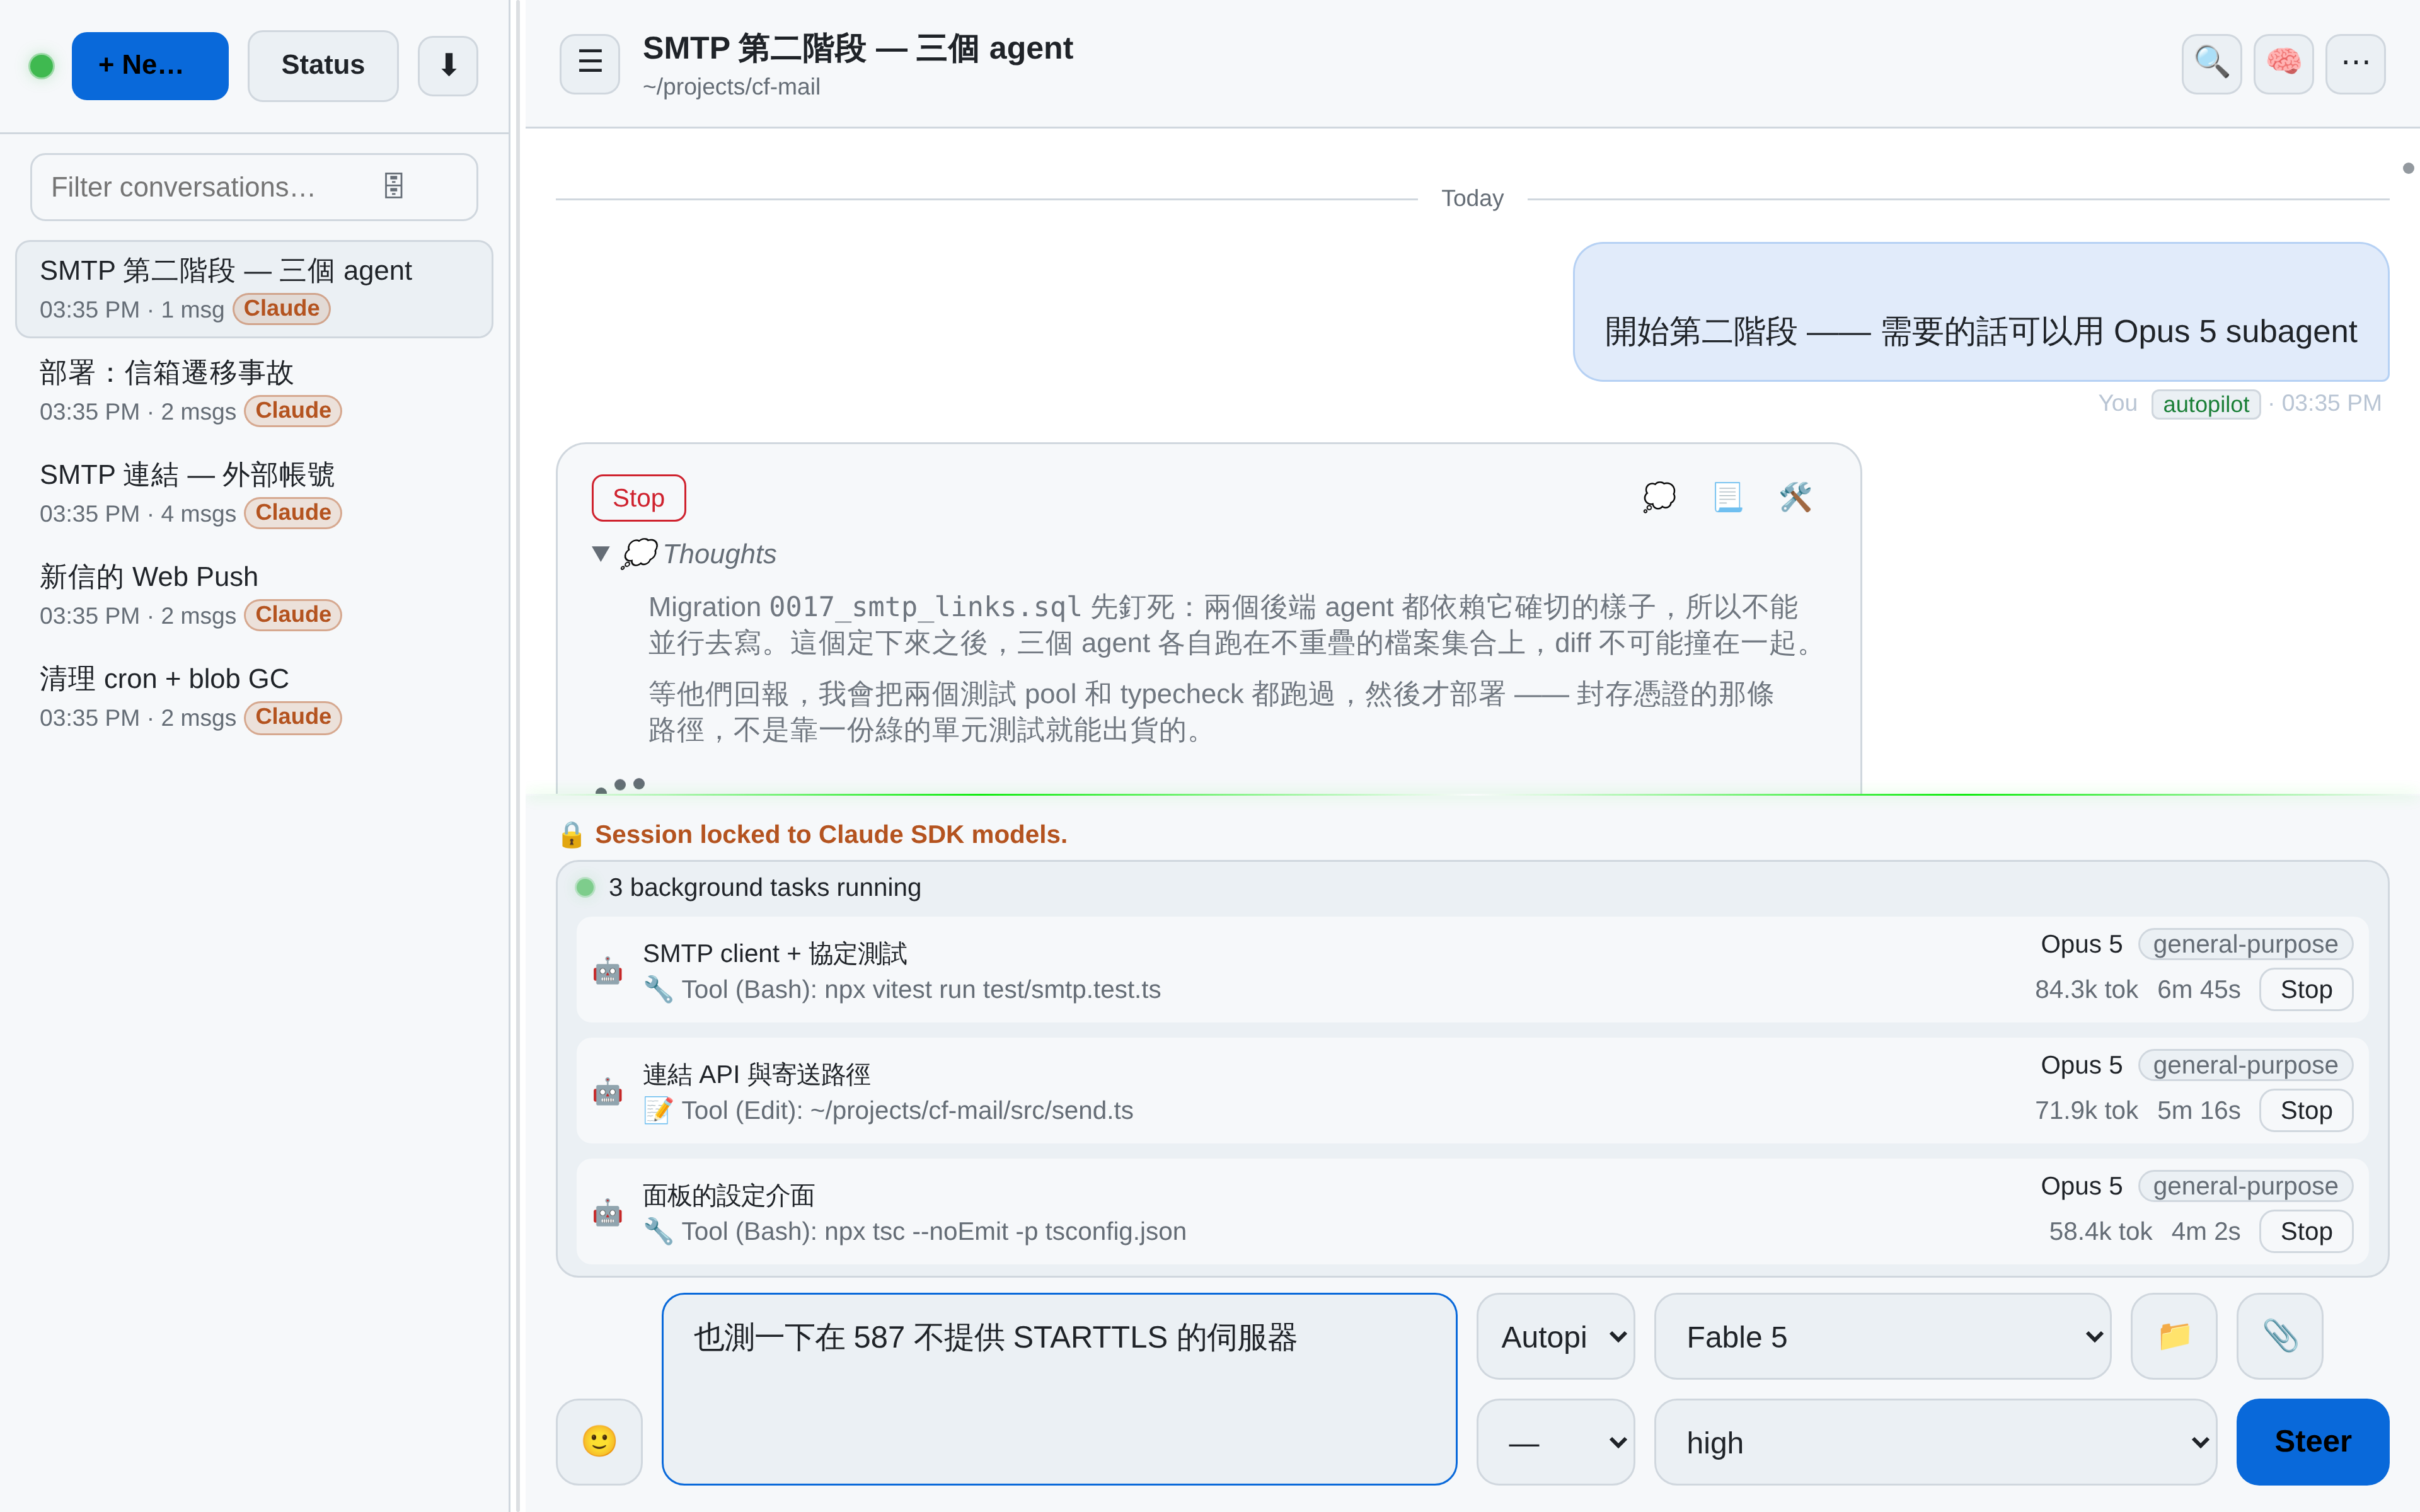Click the Session locked to Claude SDK notice

tap(812, 834)
